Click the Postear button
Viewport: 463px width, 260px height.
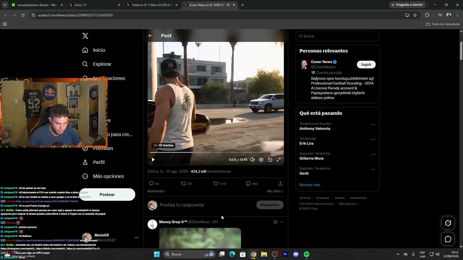point(107,195)
